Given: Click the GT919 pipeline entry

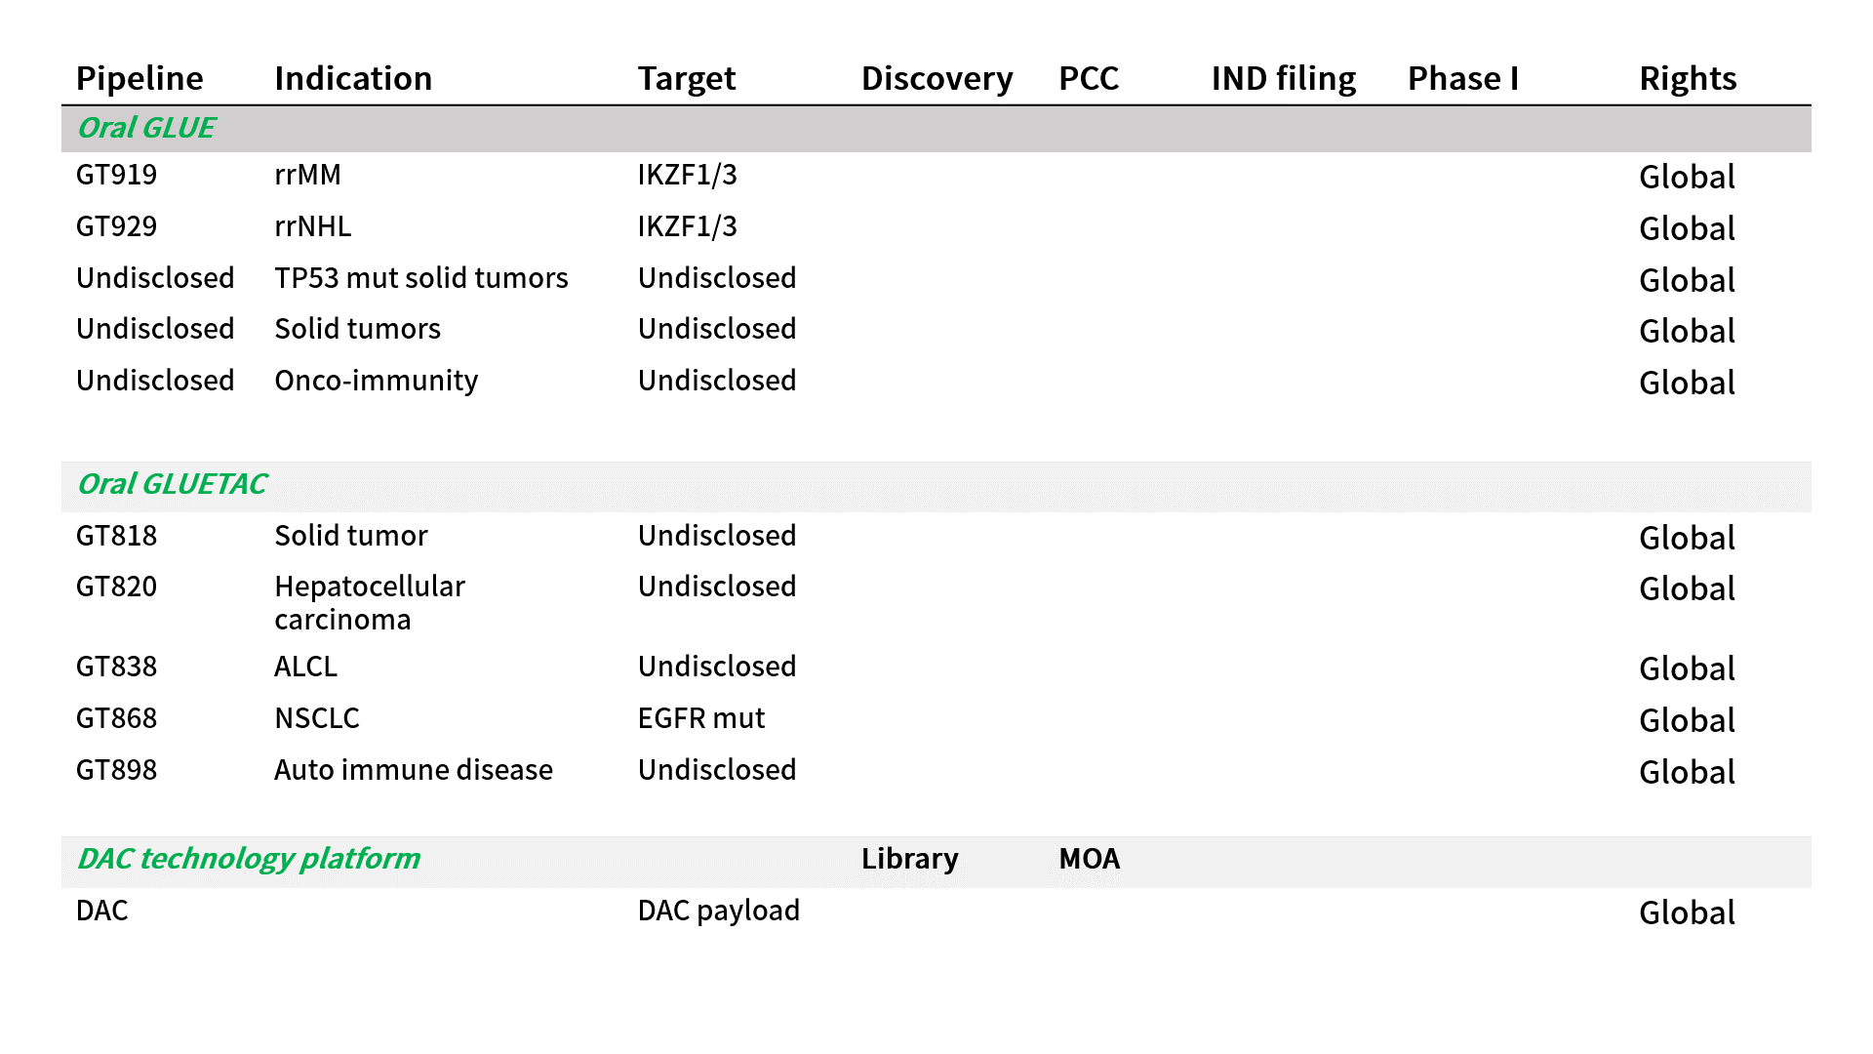Looking at the screenshot, I should [116, 175].
